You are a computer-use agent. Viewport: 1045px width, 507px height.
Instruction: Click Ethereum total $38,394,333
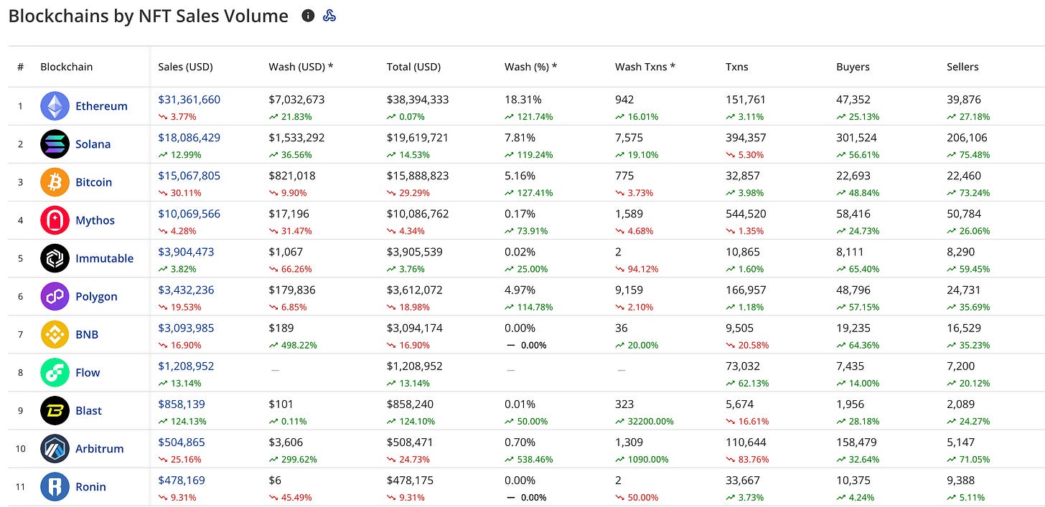[x=418, y=100]
